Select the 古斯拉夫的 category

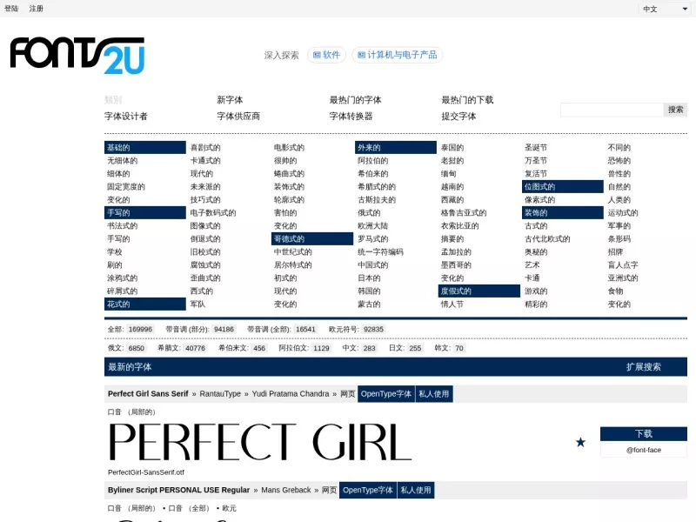coord(377,200)
